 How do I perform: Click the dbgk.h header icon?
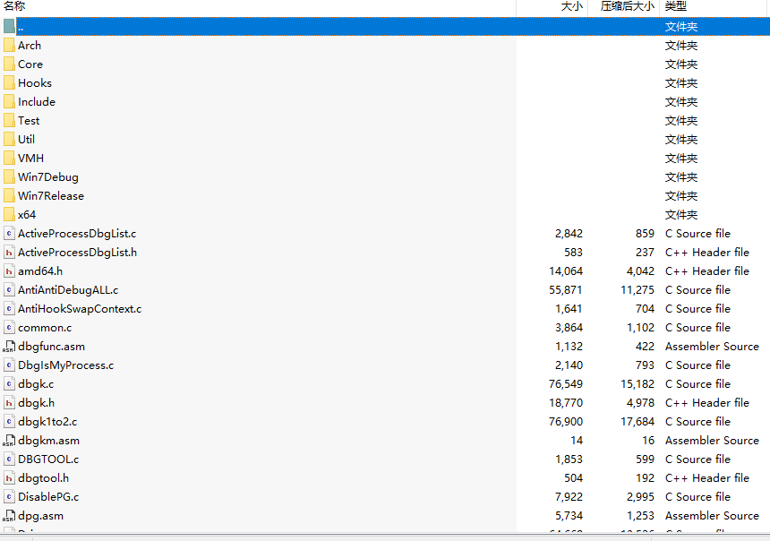click(x=9, y=403)
